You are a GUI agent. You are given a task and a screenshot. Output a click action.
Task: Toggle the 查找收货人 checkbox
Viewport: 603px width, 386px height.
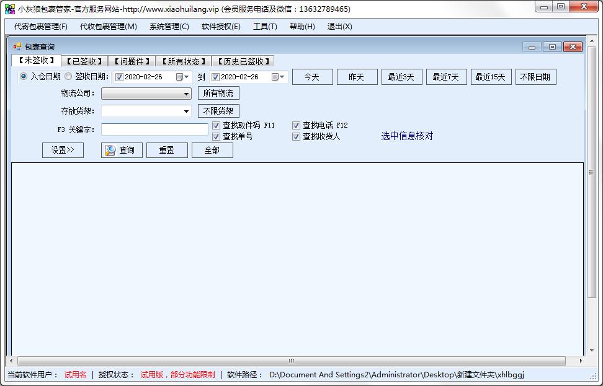(296, 136)
